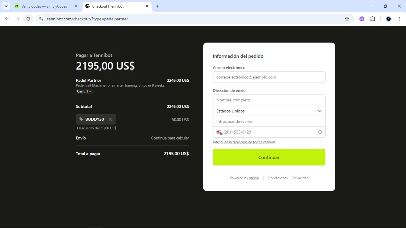Click the Padel Partner product name

point(89,80)
